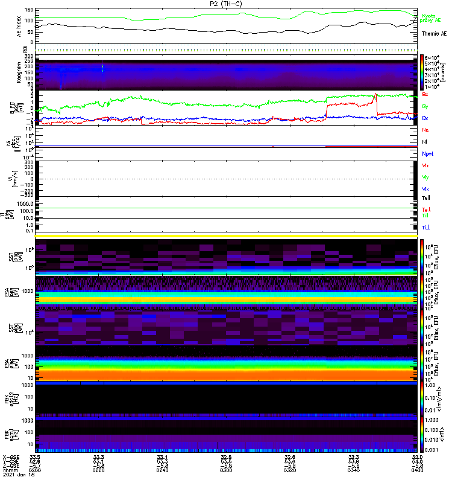Click the green By legend entry
The height and width of the screenshot is (483, 452).
(425, 106)
